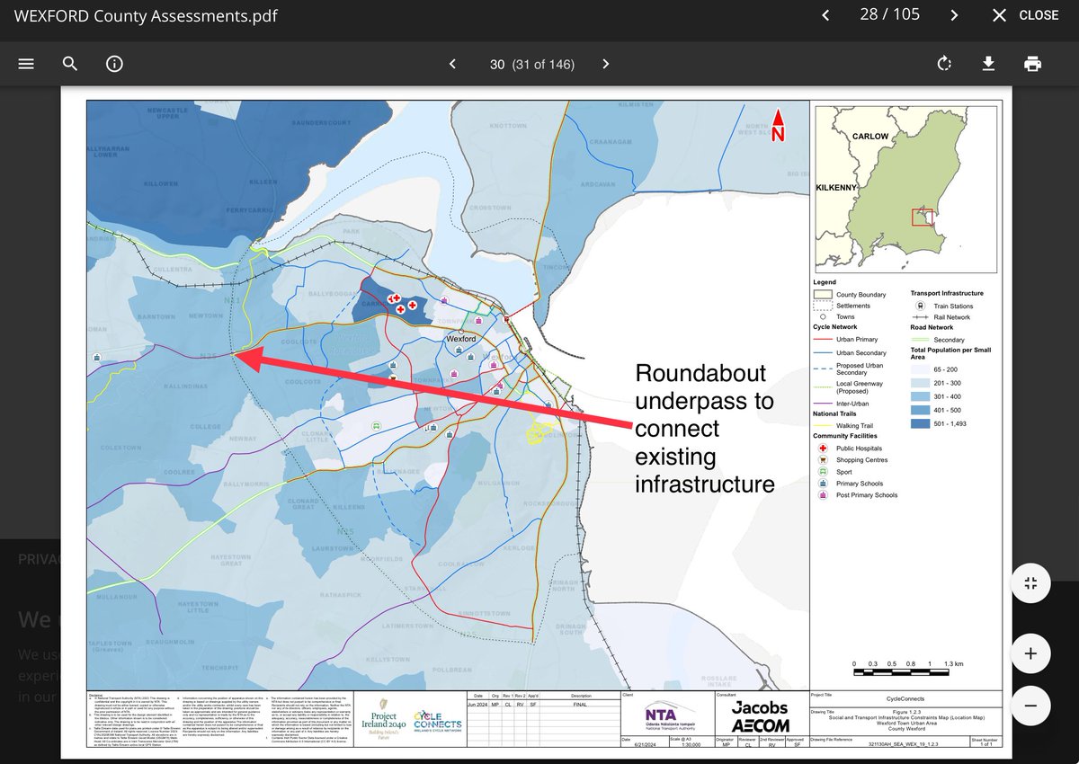The height and width of the screenshot is (764, 1079).
Task: Click the KILKENNY label in inset map
Action: point(837,187)
